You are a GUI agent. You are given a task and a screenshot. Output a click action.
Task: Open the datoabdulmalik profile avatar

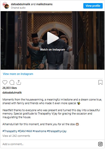pos(6,6)
